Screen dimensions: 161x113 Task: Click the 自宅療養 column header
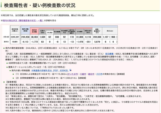point(80,32)
